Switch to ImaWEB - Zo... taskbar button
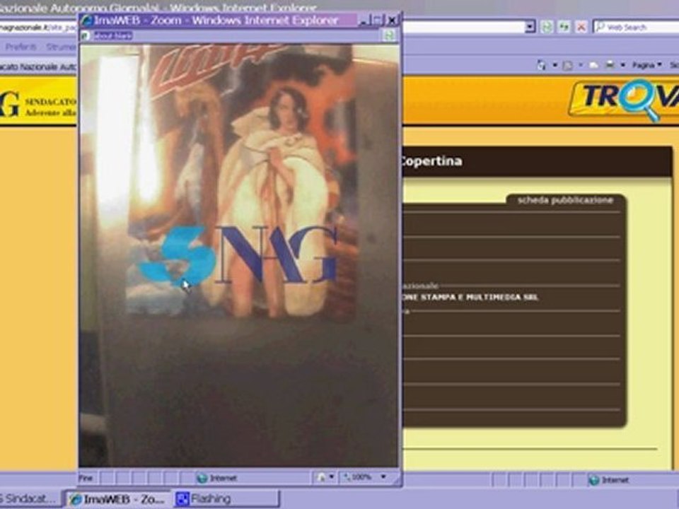Image resolution: width=679 pixels, height=509 pixels. [x=118, y=499]
